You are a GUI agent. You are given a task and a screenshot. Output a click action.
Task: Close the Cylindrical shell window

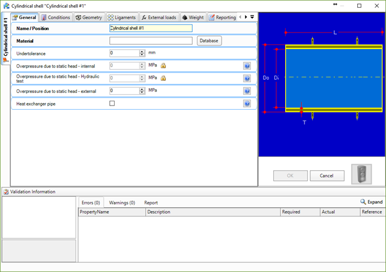point(376,5)
